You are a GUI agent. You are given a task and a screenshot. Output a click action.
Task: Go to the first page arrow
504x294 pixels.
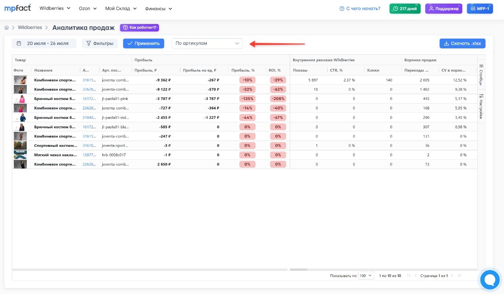408,276
